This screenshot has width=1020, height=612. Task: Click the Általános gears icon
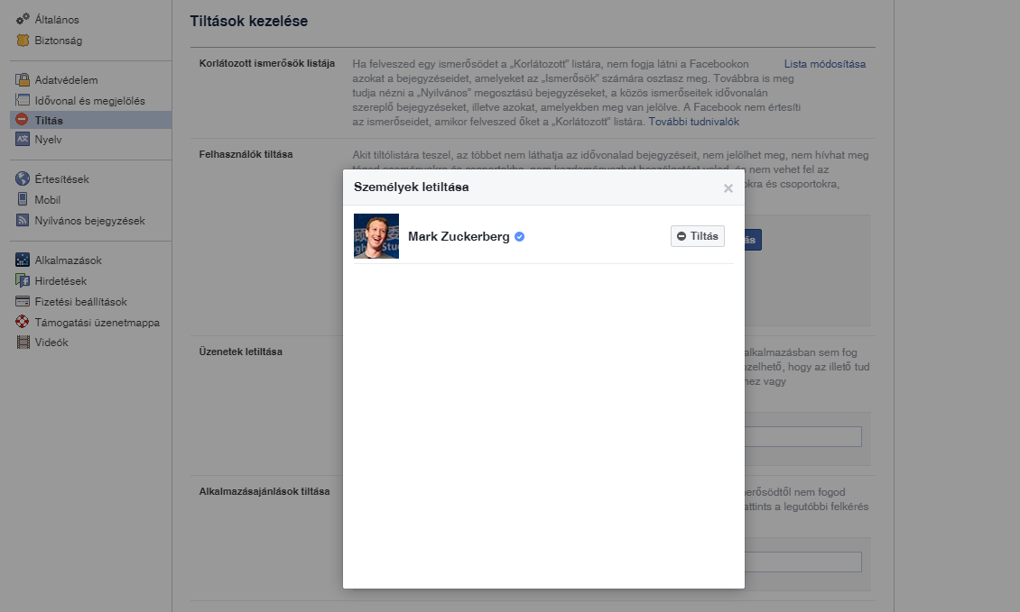click(x=23, y=19)
